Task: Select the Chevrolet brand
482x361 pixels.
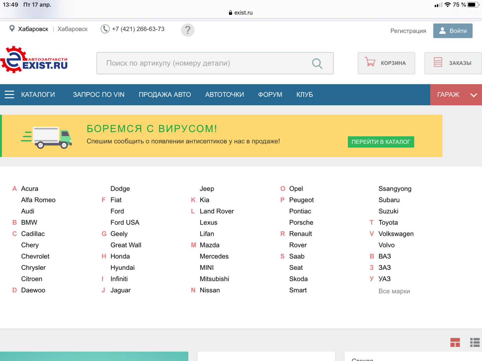Action: point(35,256)
